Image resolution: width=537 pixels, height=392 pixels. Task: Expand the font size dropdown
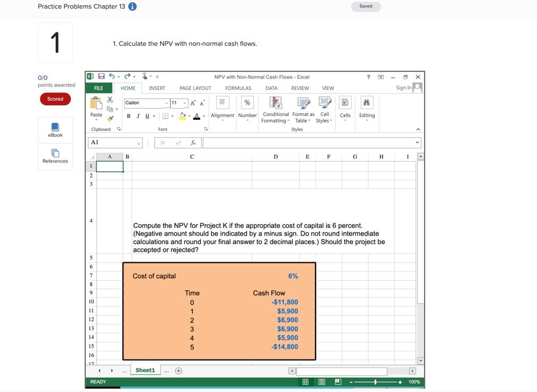point(185,103)
